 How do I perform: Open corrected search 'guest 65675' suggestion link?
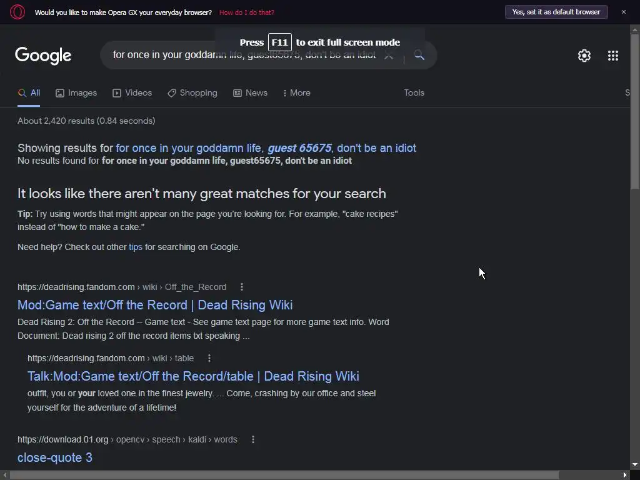[266, 147]
